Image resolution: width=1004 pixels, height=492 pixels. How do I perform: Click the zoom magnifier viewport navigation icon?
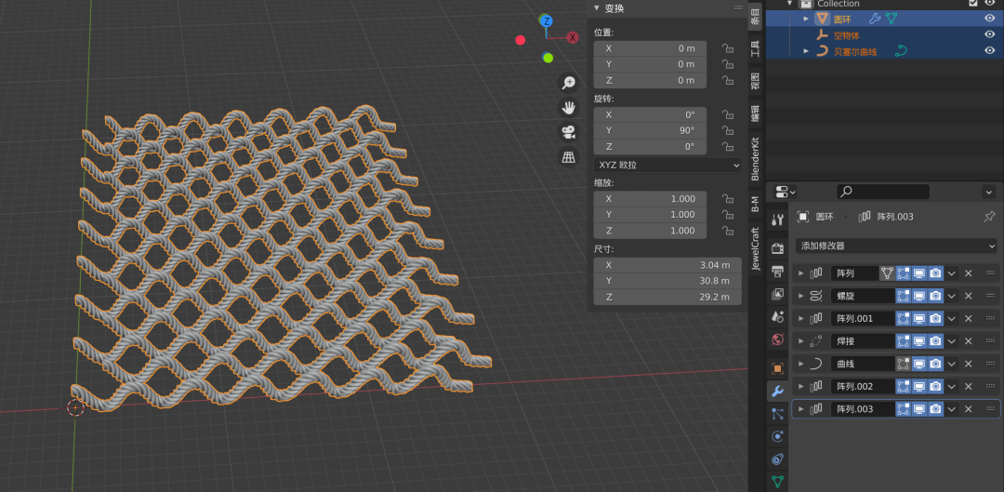click(x=568, y=82)
